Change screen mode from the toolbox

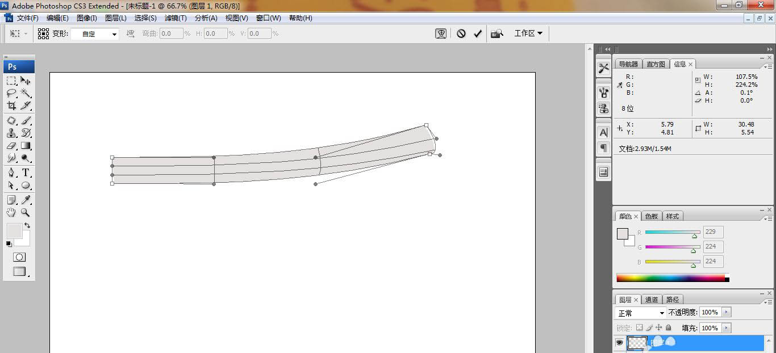tap(20, 272)
